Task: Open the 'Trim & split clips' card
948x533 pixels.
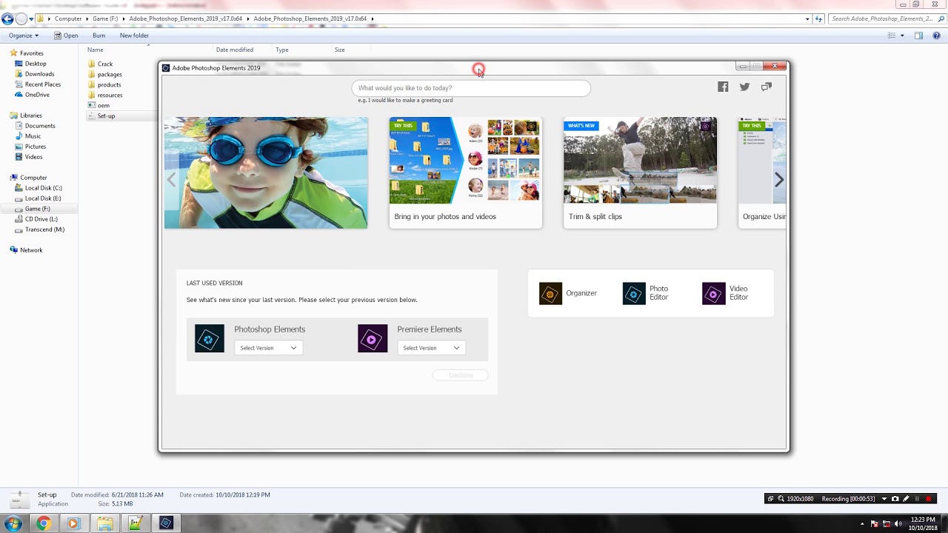Action: 640,172
